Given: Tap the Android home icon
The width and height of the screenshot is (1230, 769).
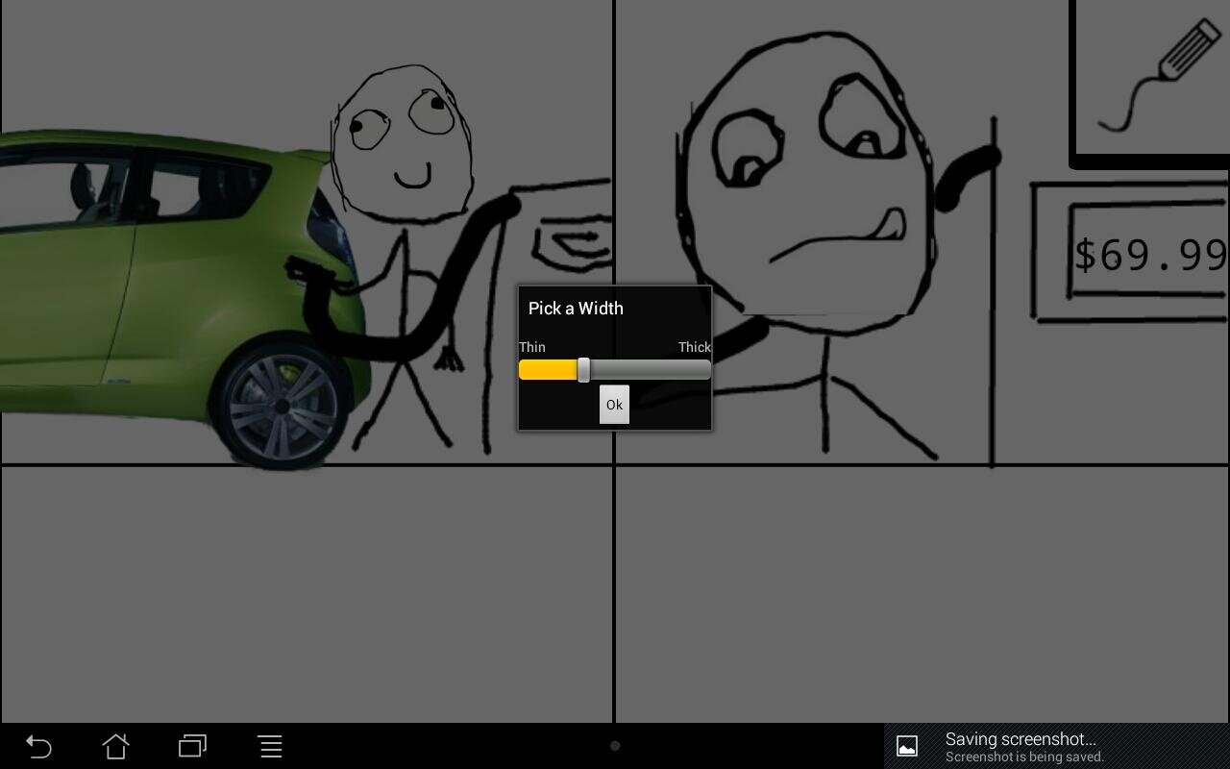Looking at the screenshot, I should 116,746.
